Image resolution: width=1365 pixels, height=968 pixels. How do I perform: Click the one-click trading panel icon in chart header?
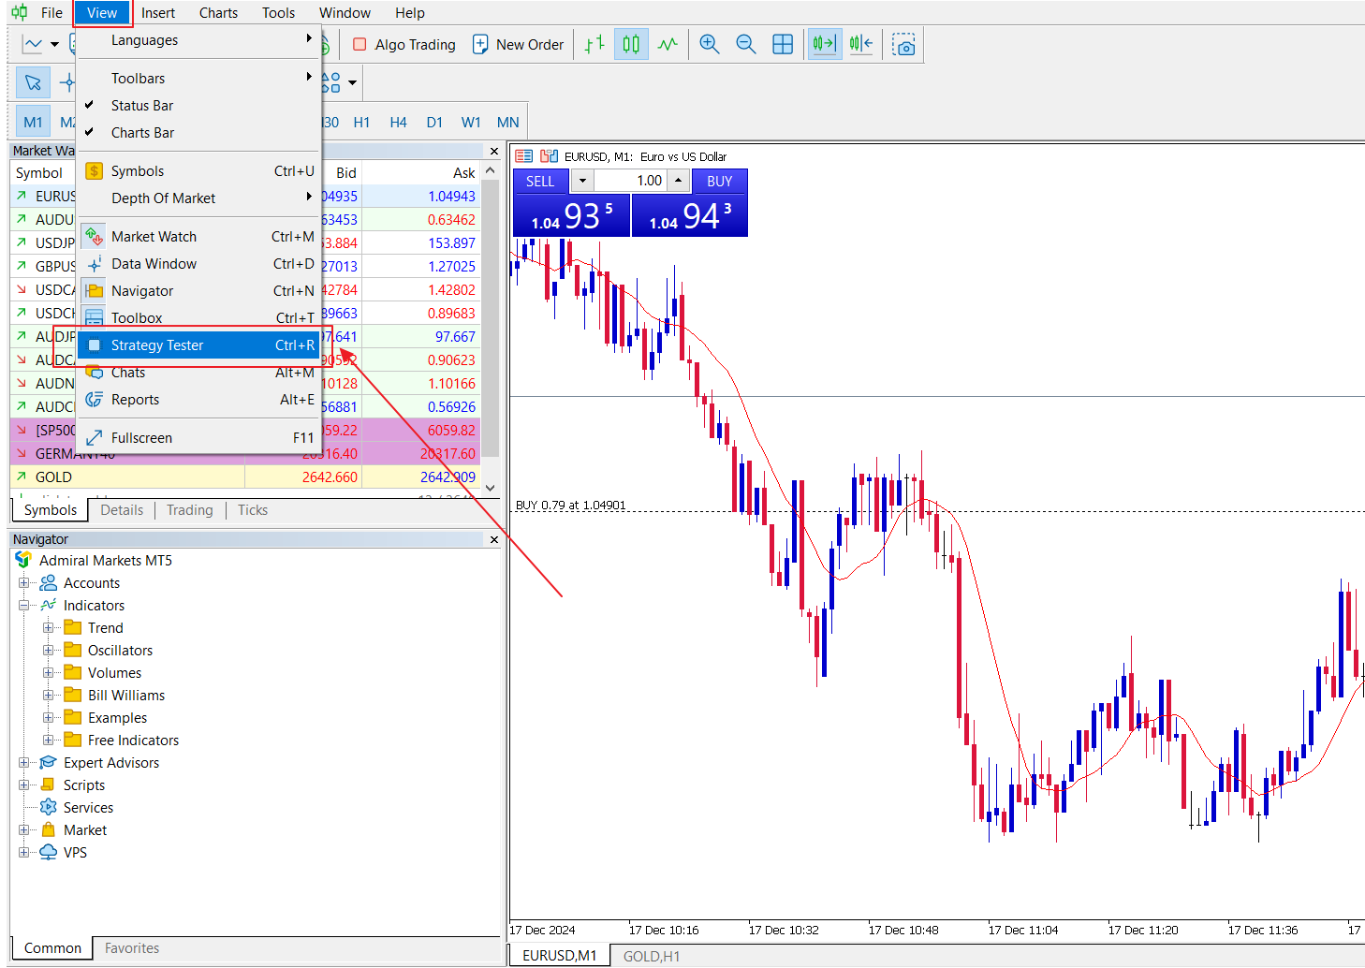point(524,156)
